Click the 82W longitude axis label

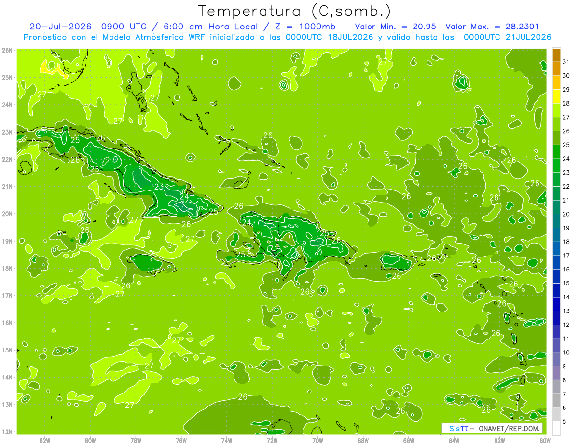(x=44, y=440)
